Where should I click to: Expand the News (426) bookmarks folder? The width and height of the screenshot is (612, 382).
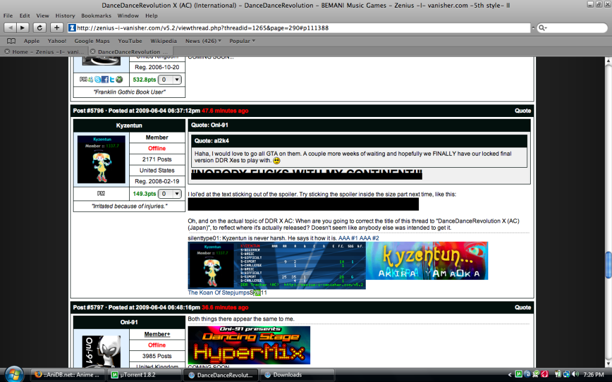tap(203, 41)
